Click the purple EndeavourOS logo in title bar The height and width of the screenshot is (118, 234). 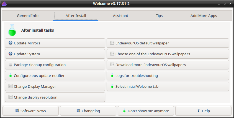pos(4,3)
